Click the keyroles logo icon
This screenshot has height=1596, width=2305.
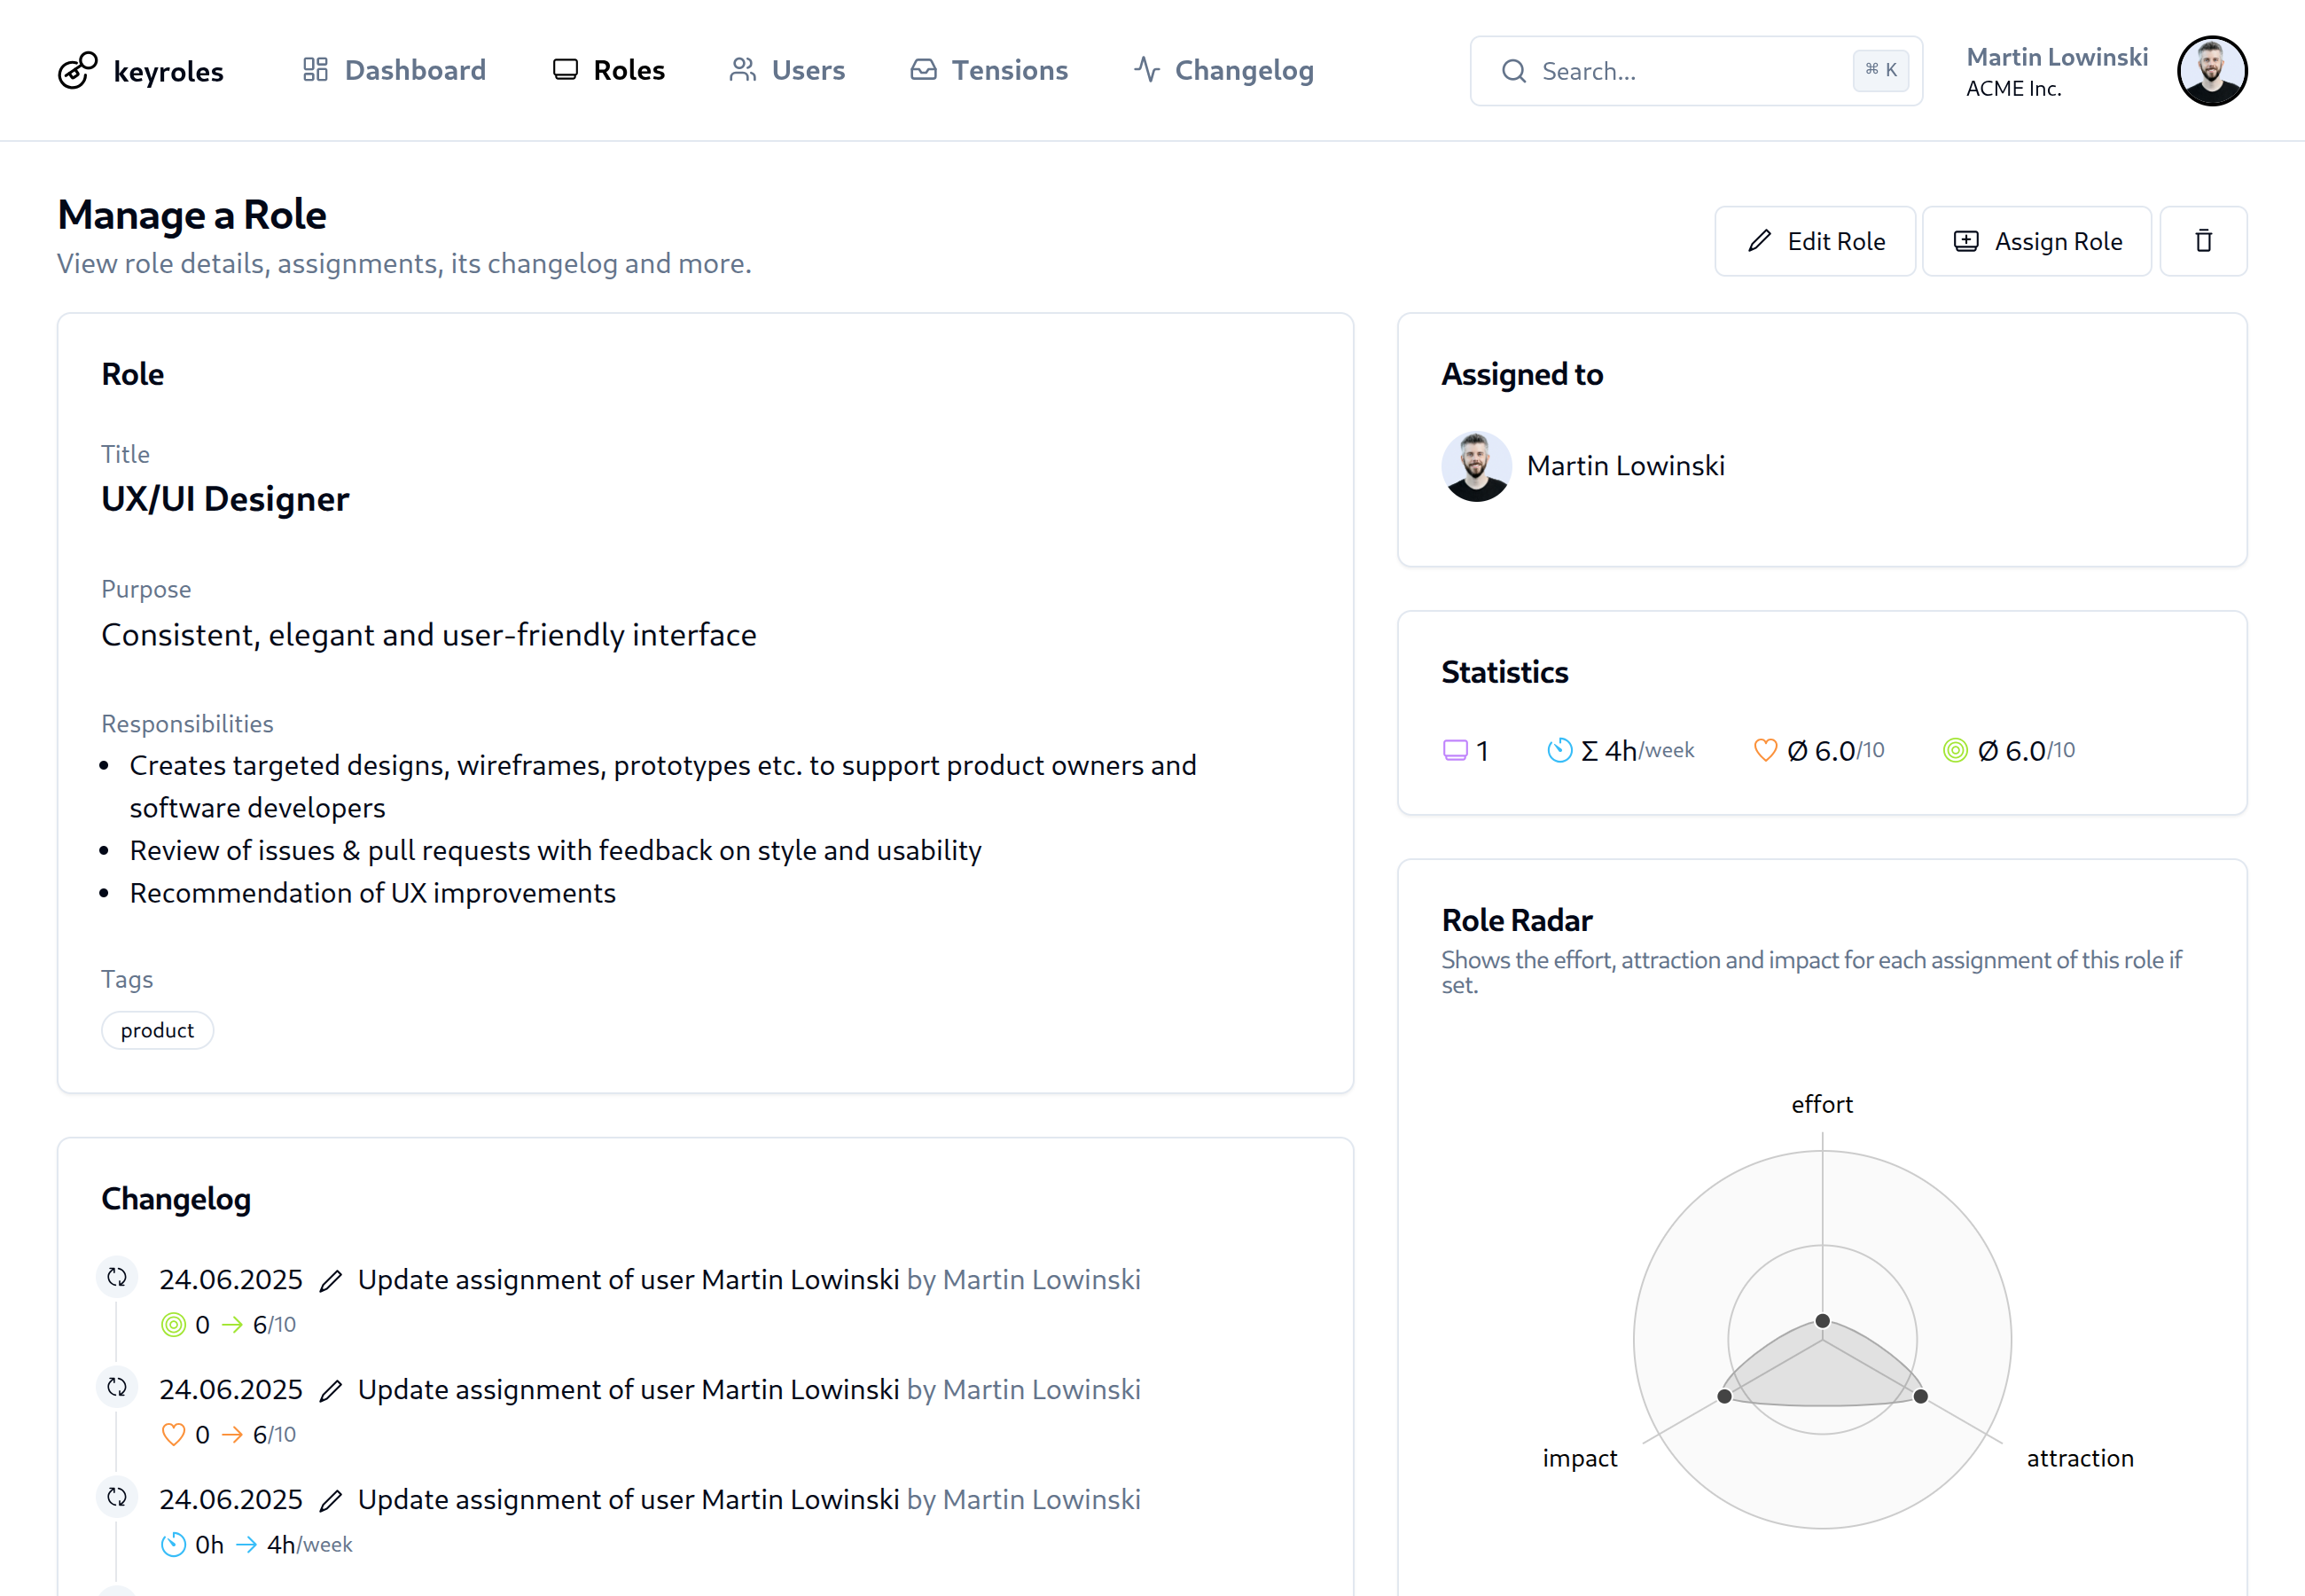[x=78, y=70]
